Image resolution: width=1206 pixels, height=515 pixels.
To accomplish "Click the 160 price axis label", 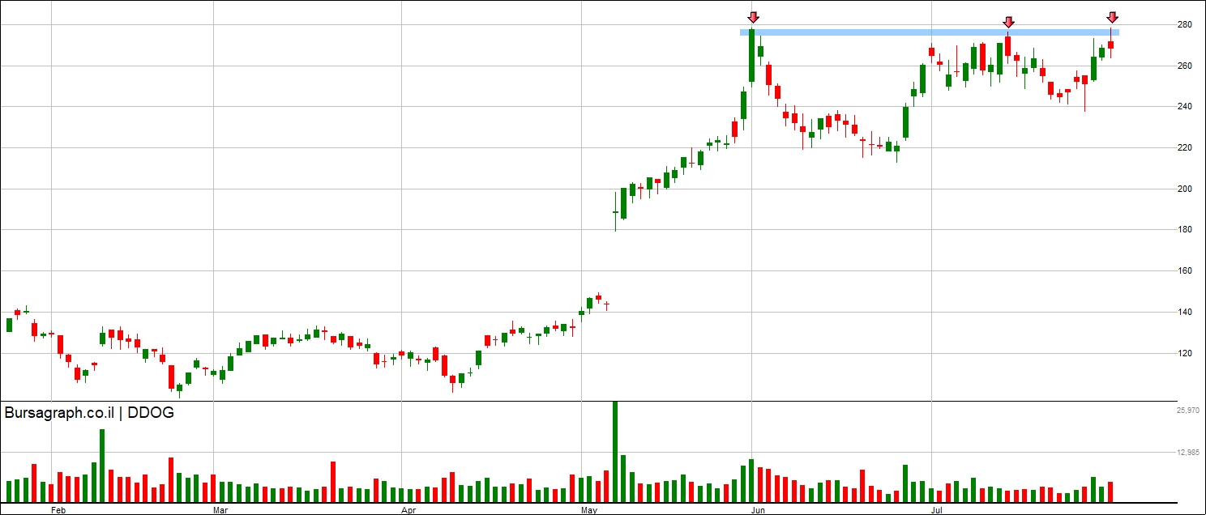I will (x=1184, y=271).
